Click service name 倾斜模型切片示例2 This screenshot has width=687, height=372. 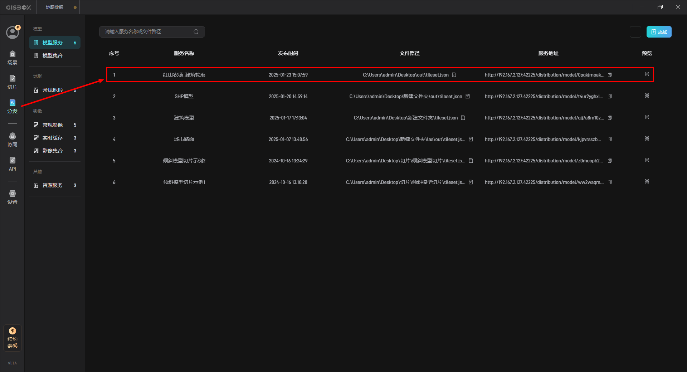click(184, 161)
